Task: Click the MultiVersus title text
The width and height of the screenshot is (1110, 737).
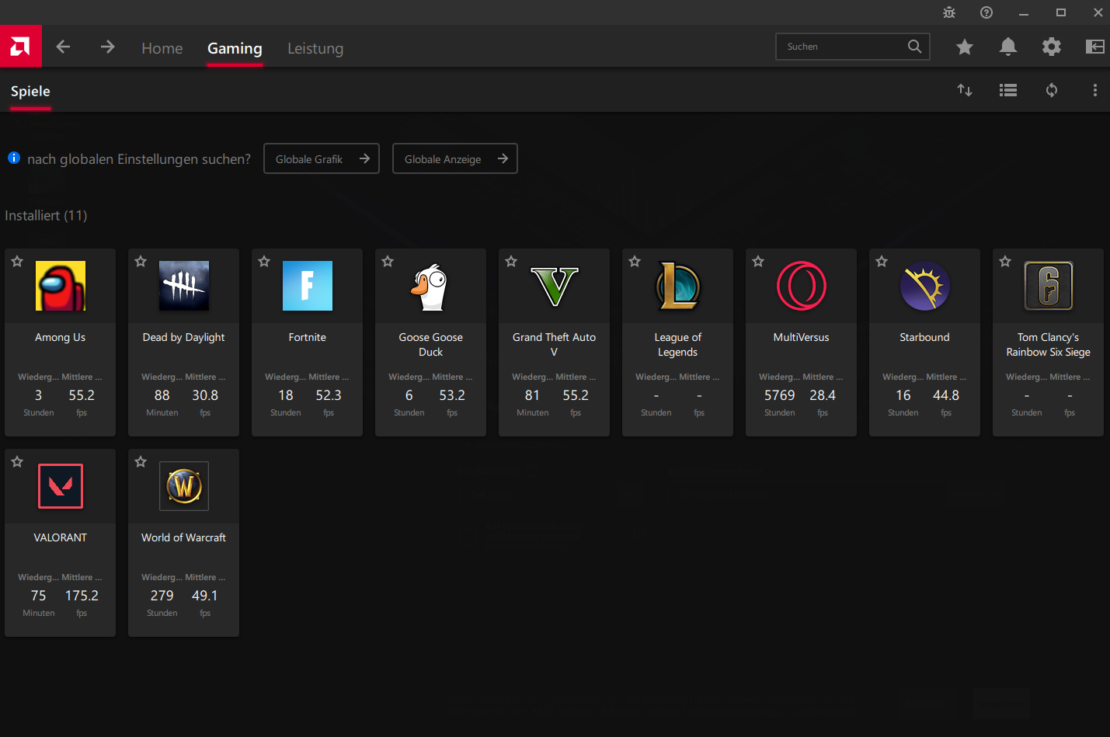Action: tap(802, 337)
